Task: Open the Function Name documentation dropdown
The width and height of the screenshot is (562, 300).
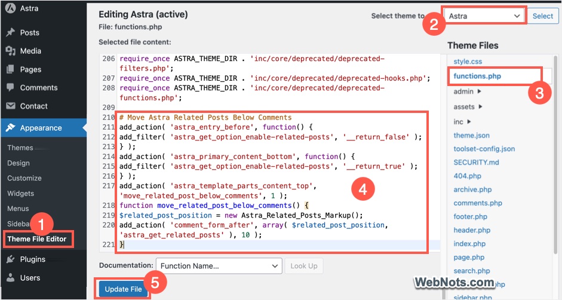Action: pos(219,266)
